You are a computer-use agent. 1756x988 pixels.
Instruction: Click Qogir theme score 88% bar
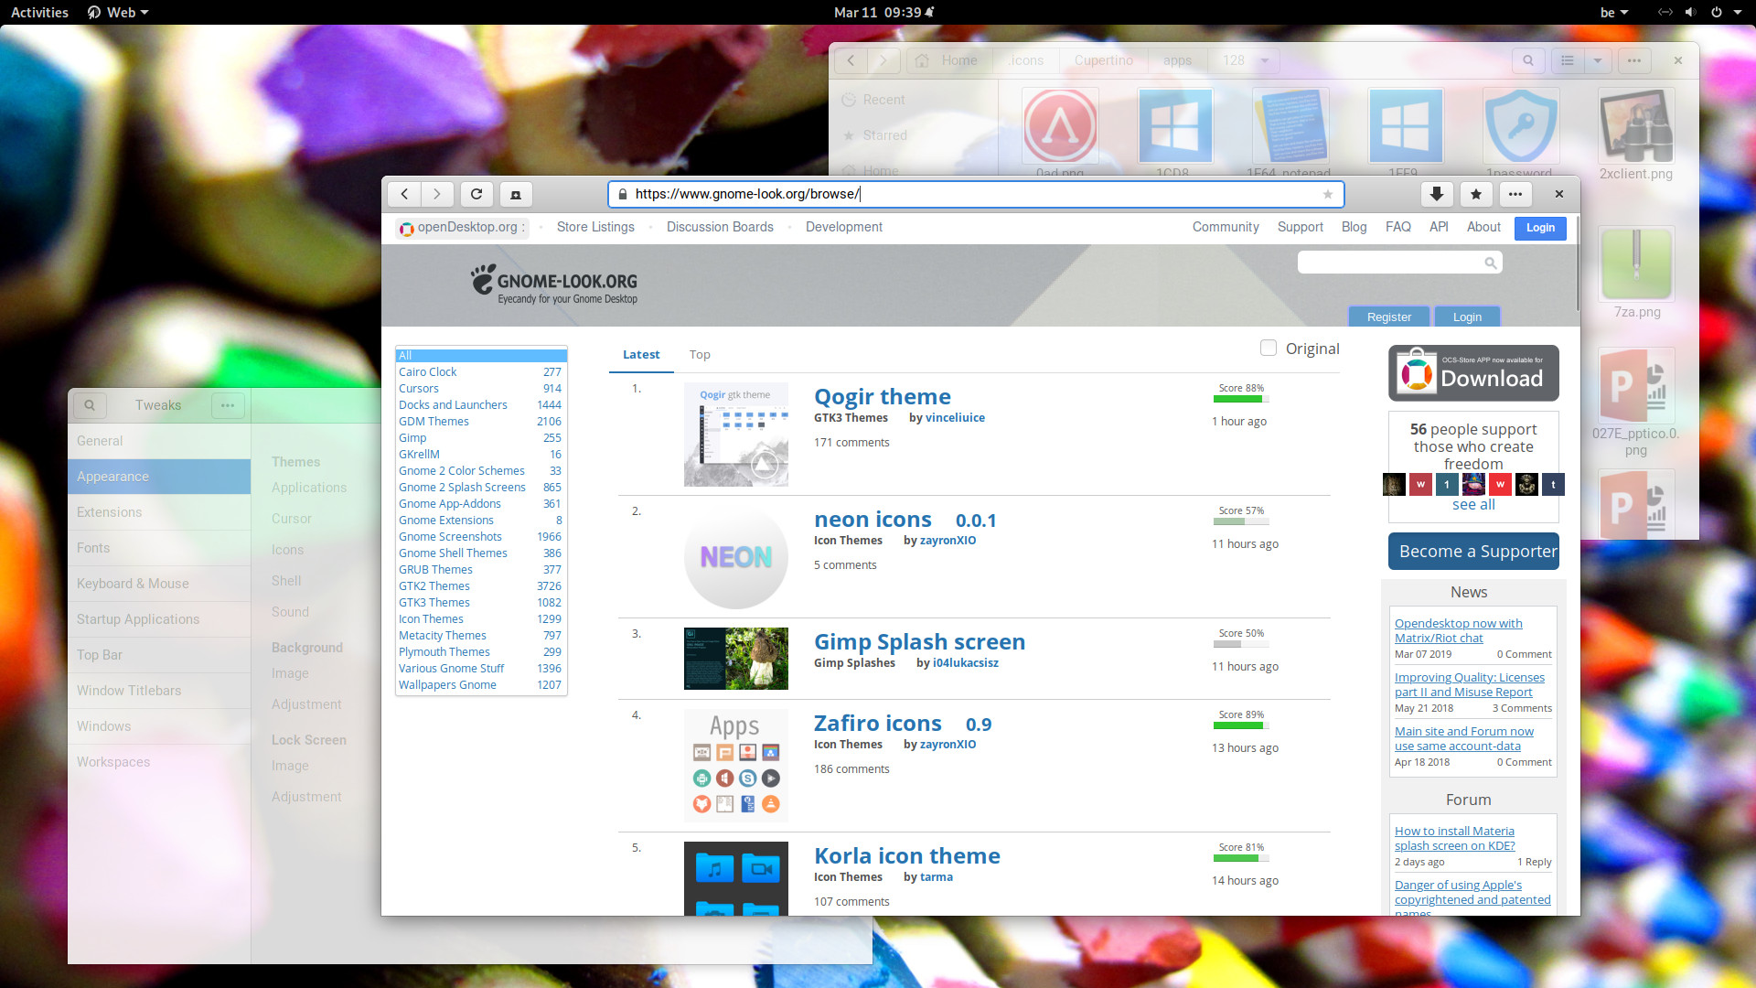1241,399
